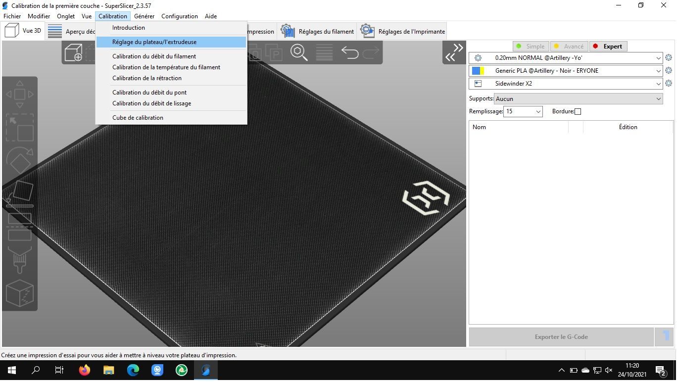
Task: Open the Configuration menu
Action: coord(180,16)
